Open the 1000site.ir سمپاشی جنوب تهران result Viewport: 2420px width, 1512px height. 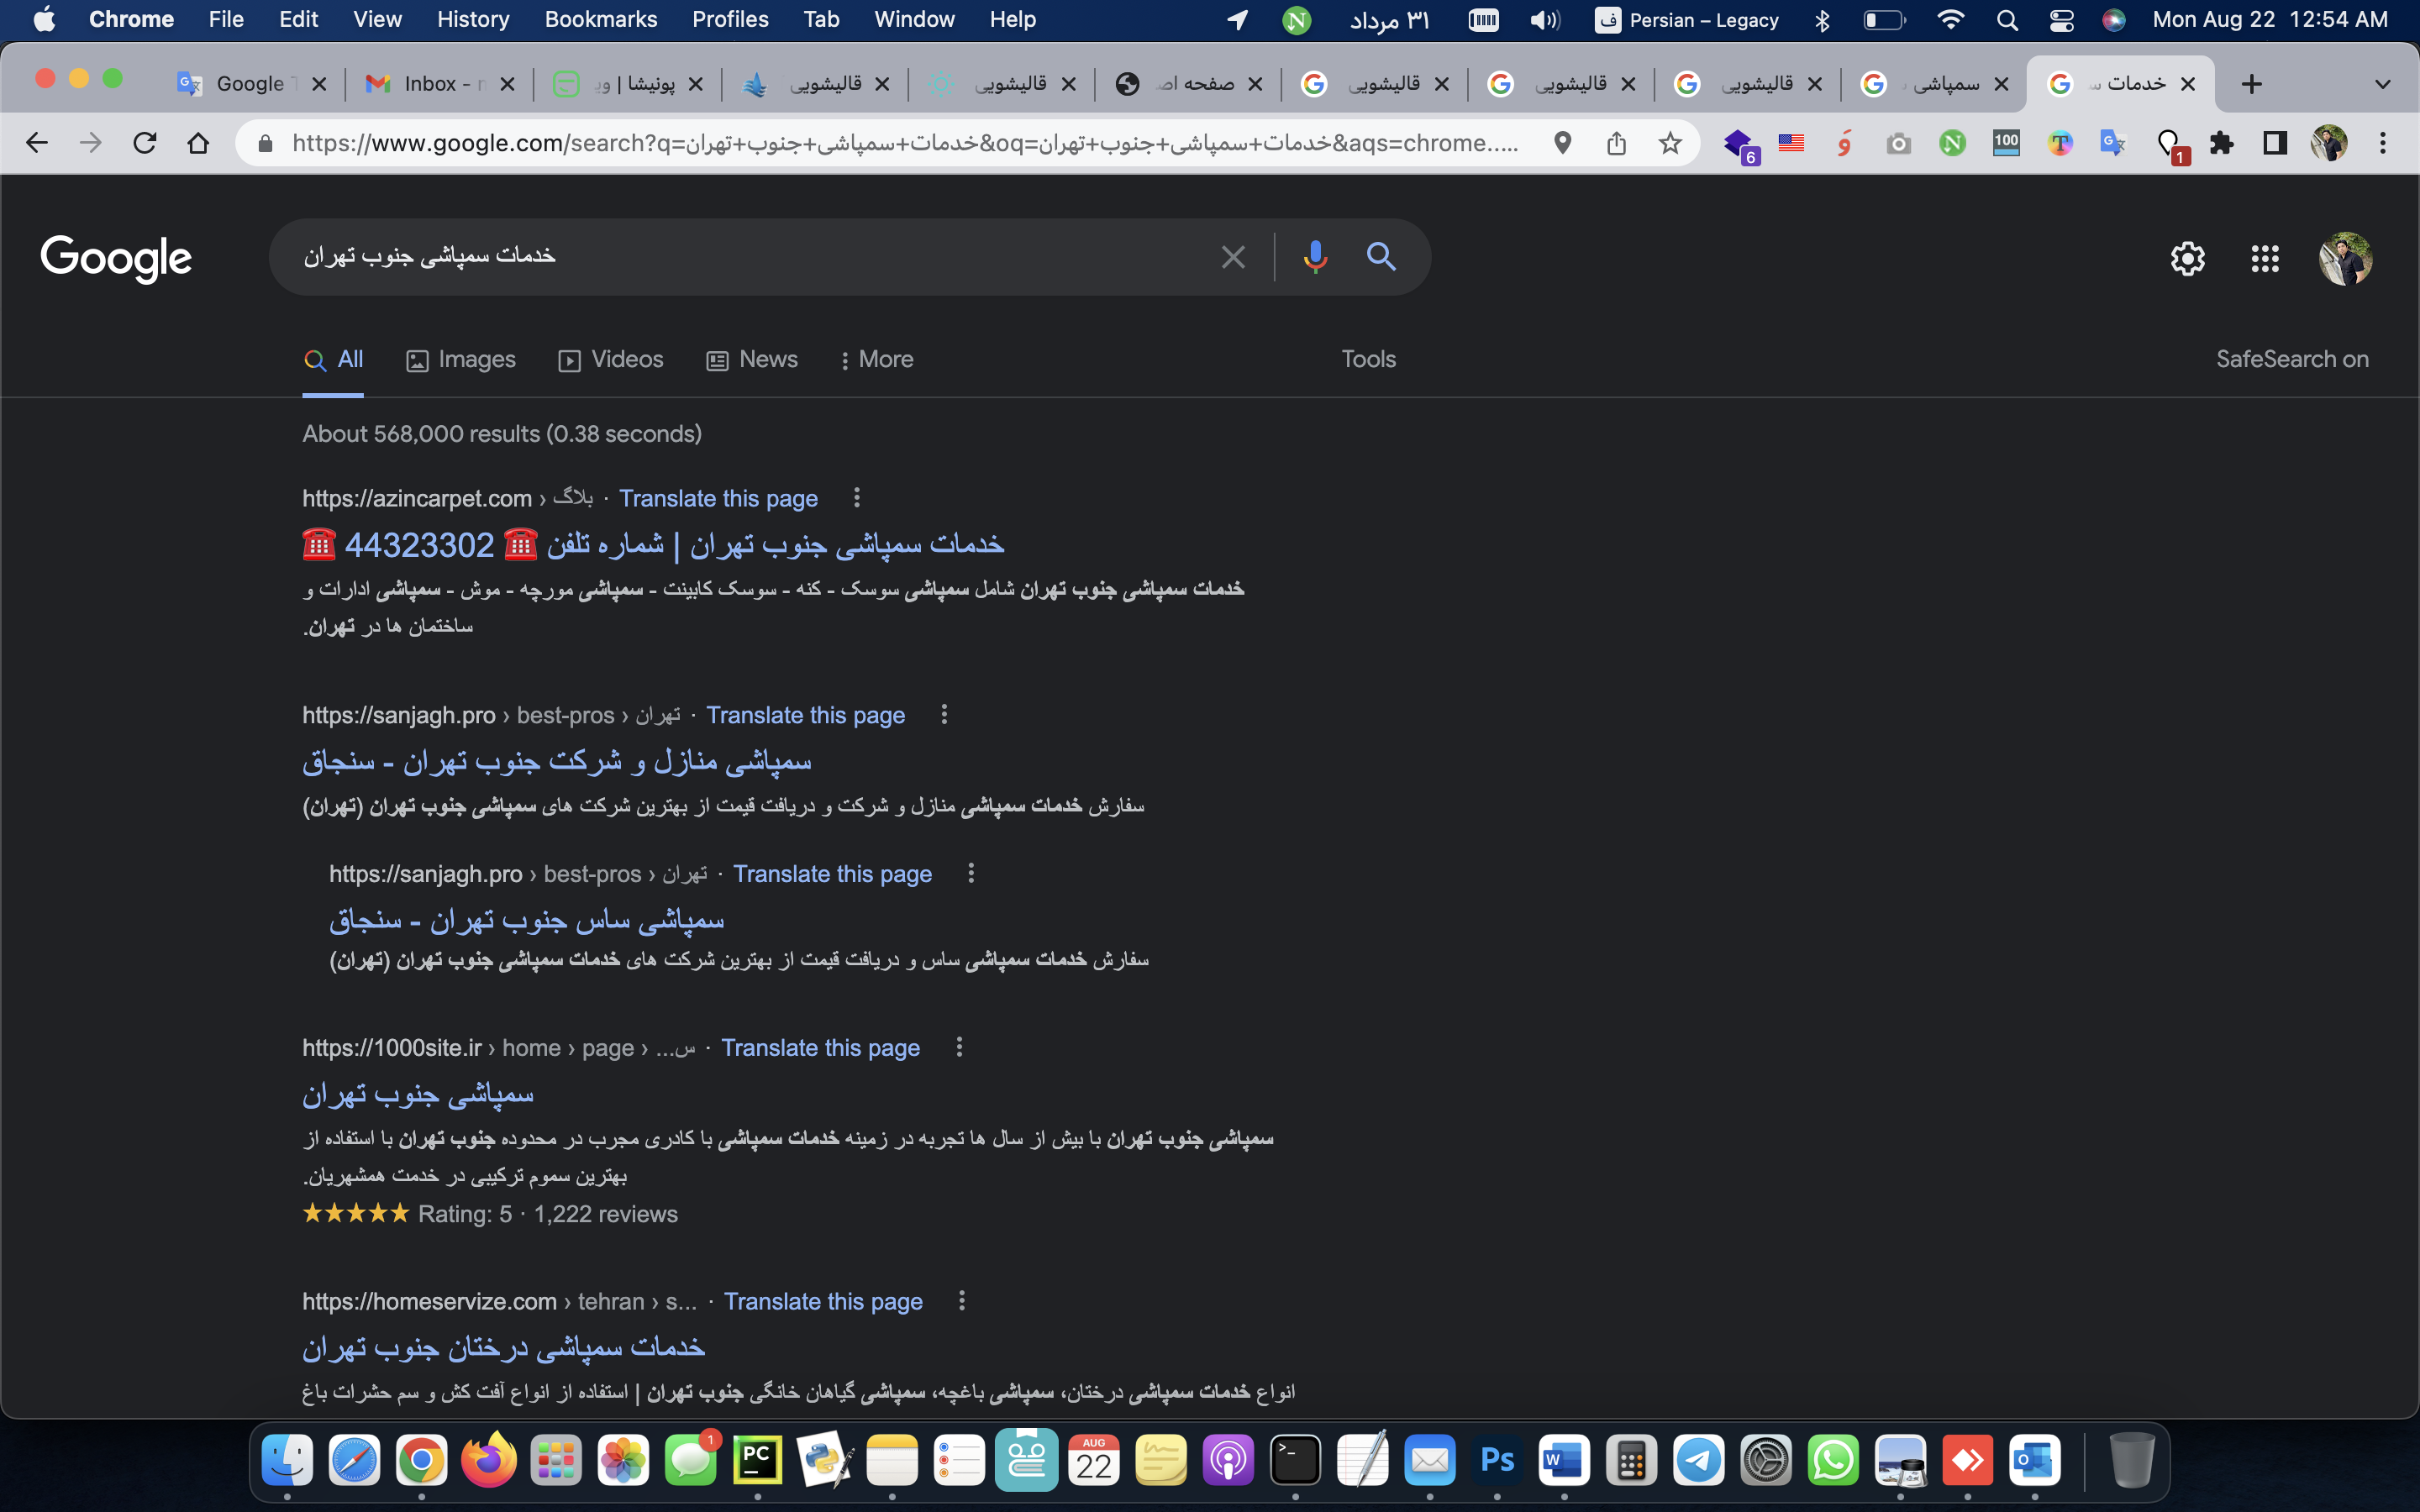418,1094
